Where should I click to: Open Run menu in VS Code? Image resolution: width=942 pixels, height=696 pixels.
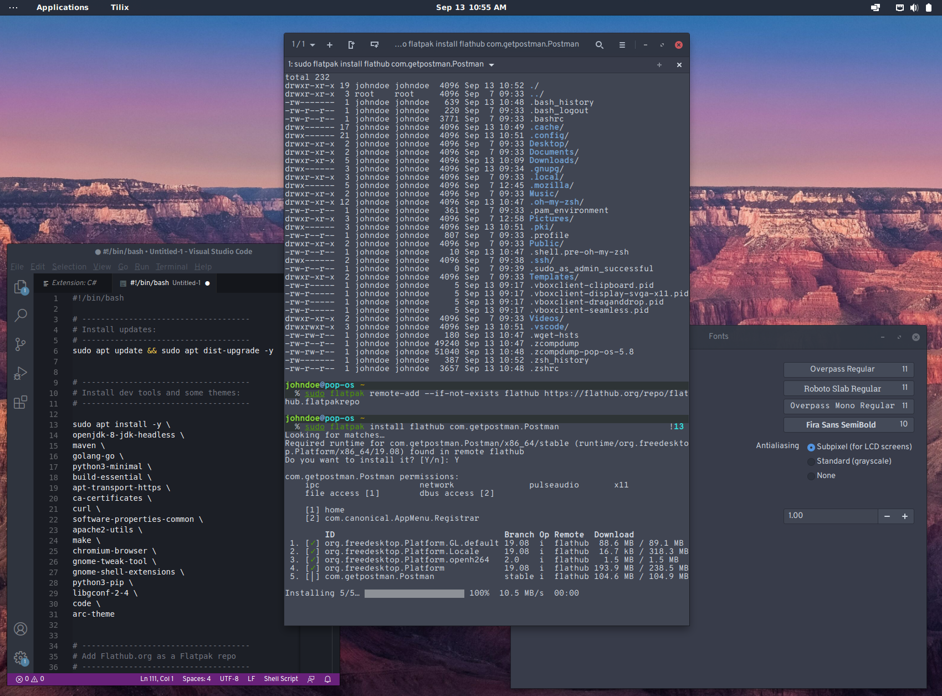pos(142,267)
